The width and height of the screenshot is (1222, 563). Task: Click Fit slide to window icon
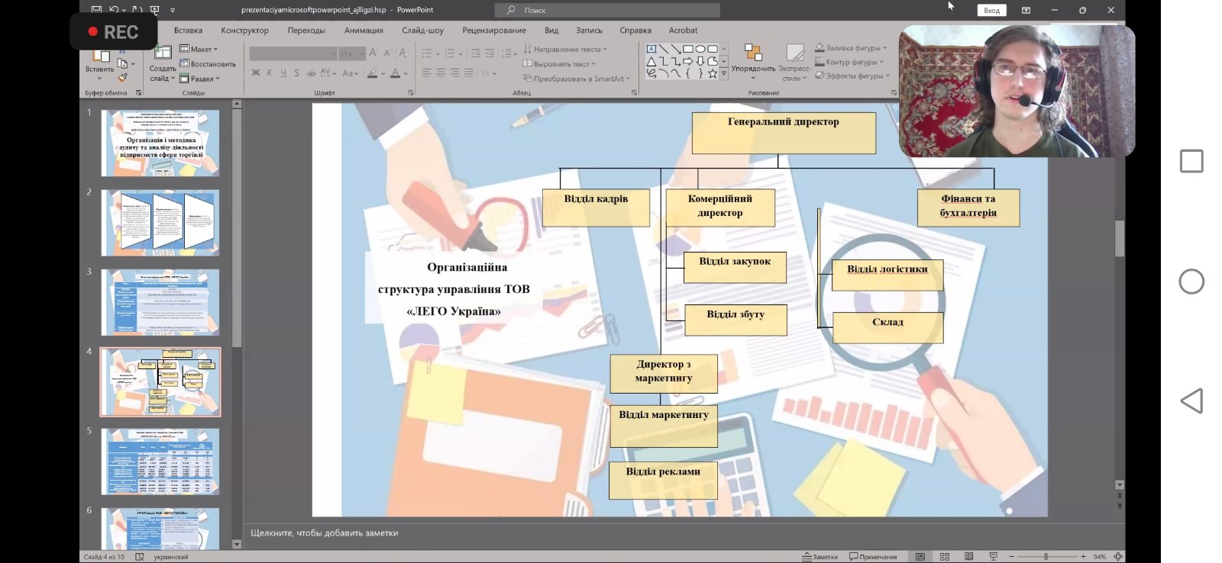pos(1118,557)
